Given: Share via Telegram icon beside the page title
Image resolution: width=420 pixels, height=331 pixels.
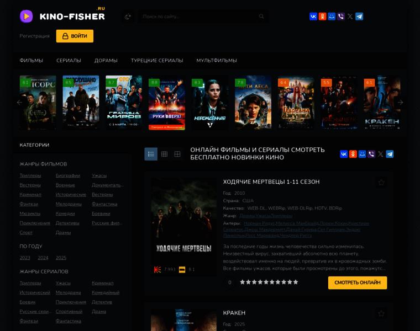Looking at the screenshot, I should (x=390, y=154).
